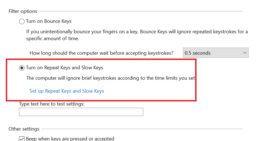
Task: Click the '0.5 seconds' value text
Action: point(198,53)
